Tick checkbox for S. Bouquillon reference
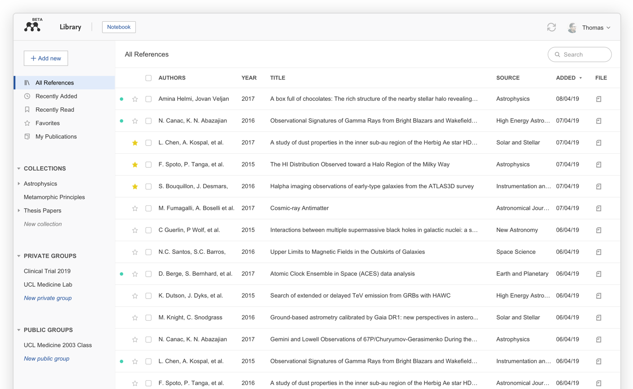The height and width of the screenshot is (389, 633). (149, 186)
